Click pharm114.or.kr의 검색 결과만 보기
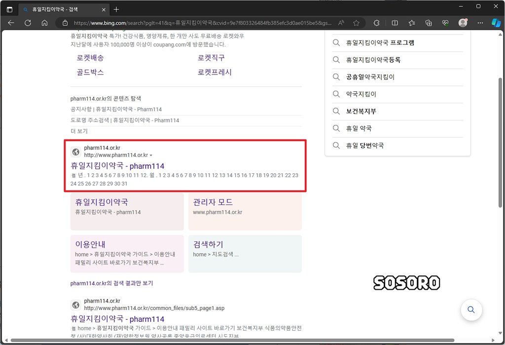505x345 pixels. [112, 283]
